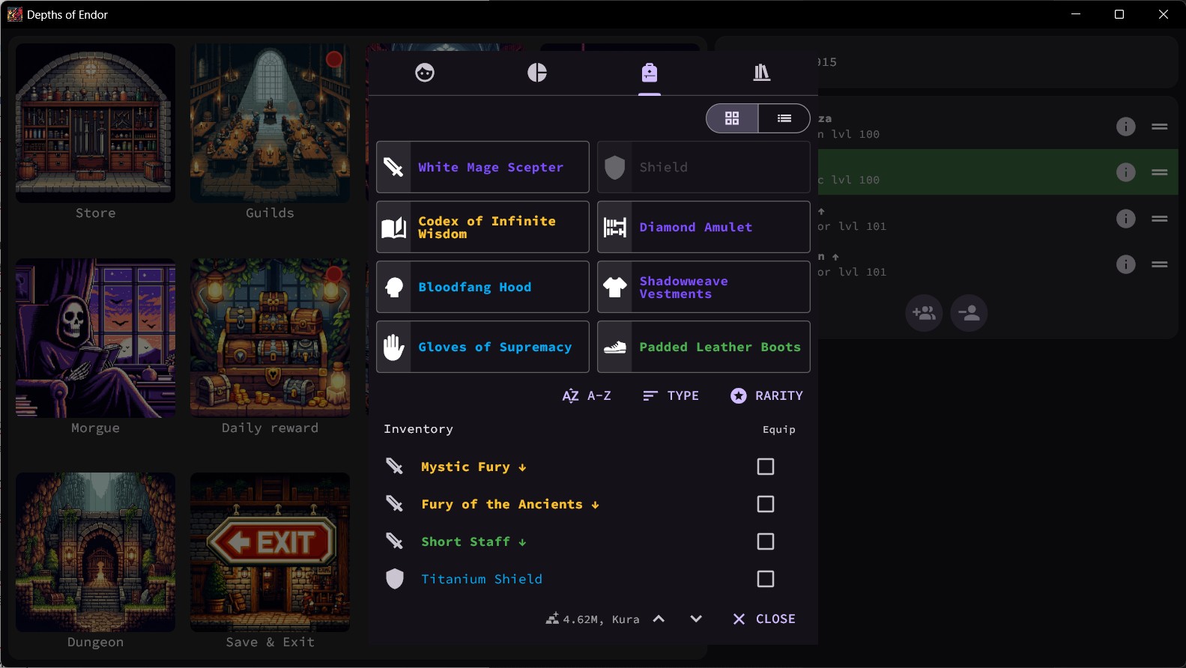1186x668 pixels.
Task: Sort inventory by TYPE
Action: (x=671, y=395)
